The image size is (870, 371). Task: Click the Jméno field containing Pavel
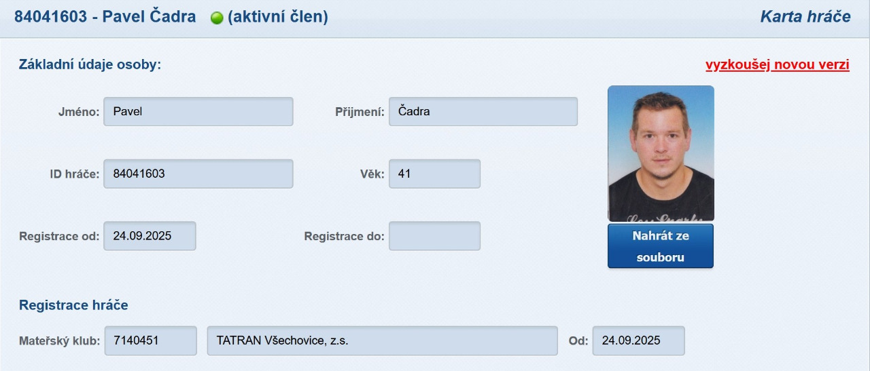(198, 112)
